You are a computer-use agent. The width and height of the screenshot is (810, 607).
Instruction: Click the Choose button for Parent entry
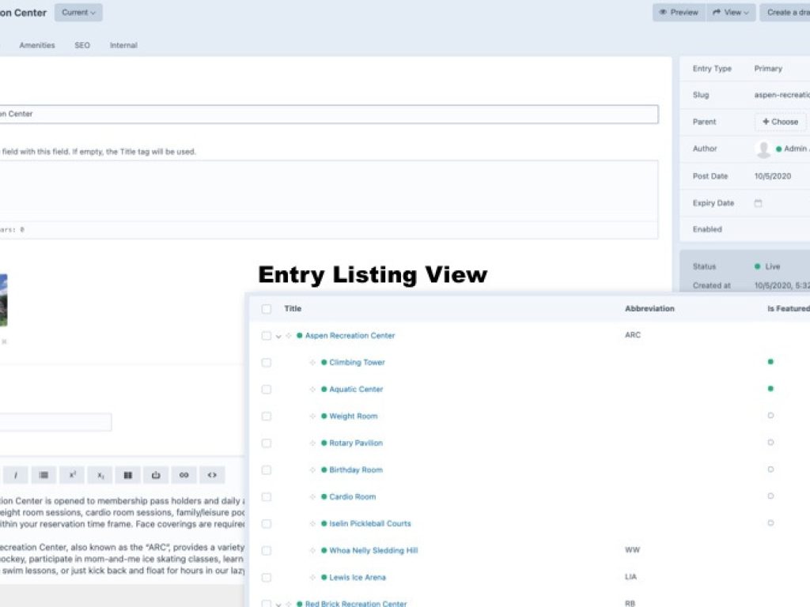click(780, 122)
